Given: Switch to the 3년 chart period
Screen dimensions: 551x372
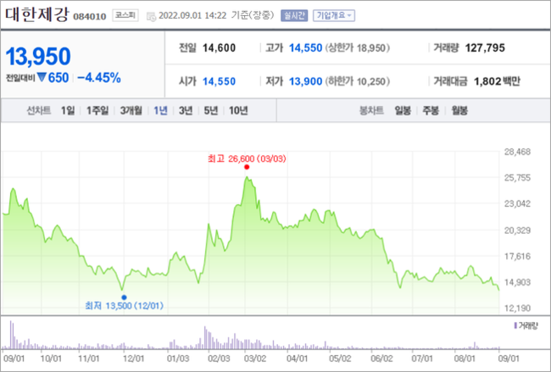Looking at the screenshot, I should coord(186,111).
